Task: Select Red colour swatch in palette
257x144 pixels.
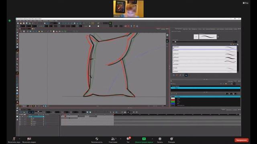Action: coord(173,100)
